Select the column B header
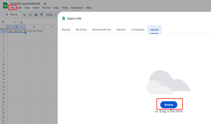 pos(34,27)
